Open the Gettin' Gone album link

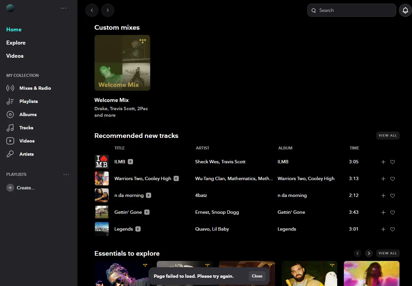pyautogui.click(x=291, y=212)
